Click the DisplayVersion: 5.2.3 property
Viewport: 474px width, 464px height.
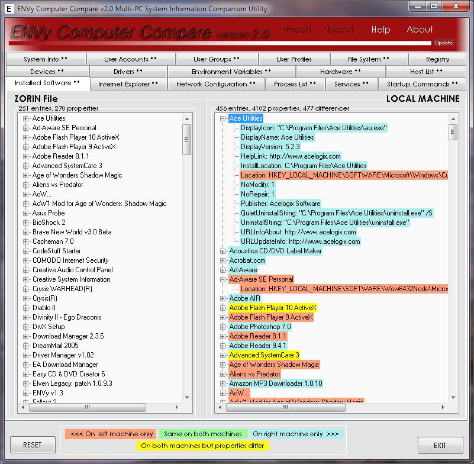coord(270,147)
